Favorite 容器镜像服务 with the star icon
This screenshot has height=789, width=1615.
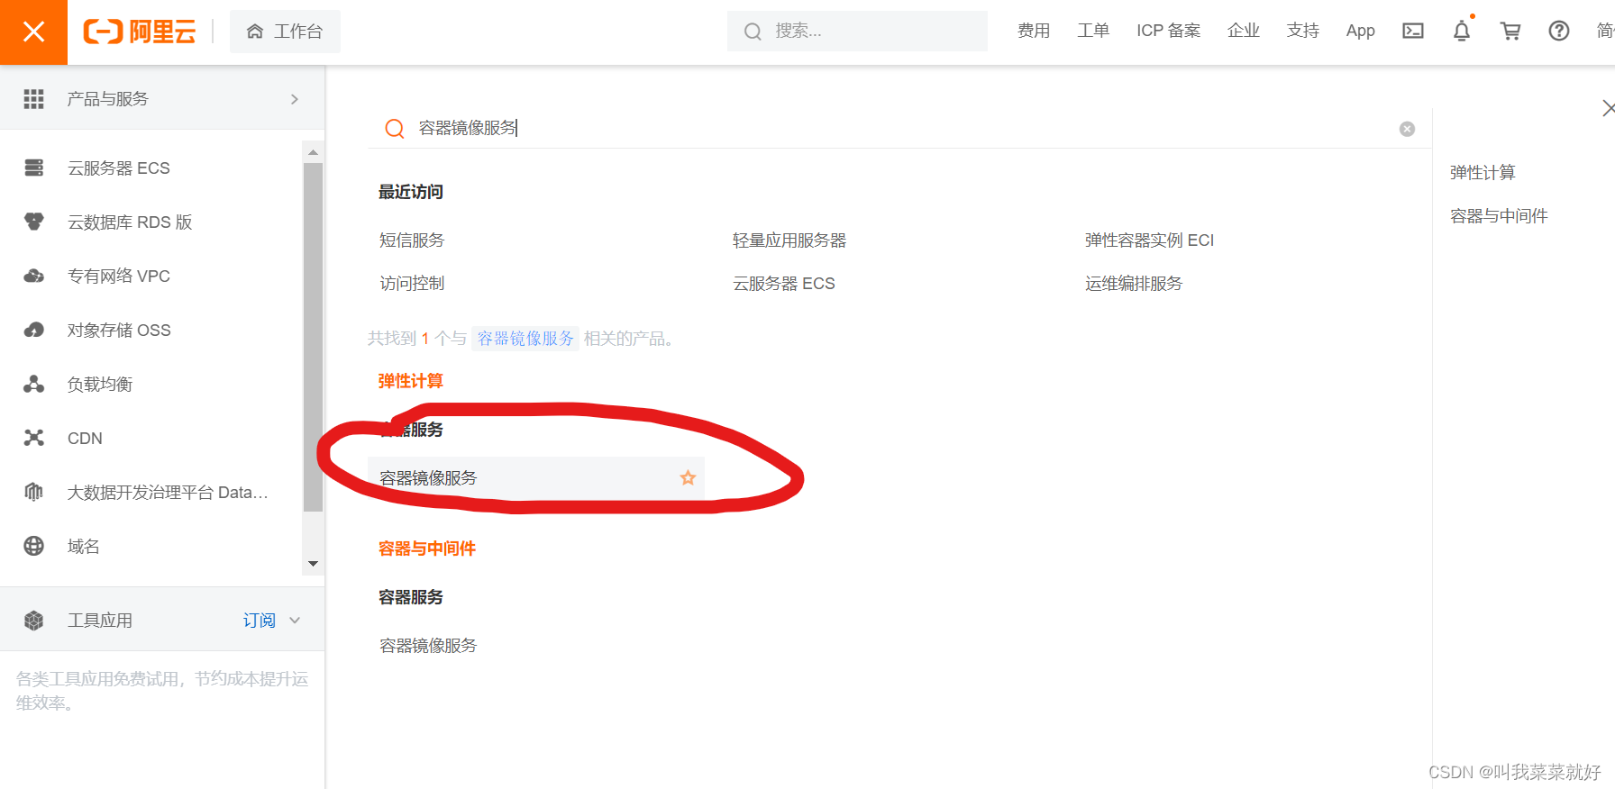click(688, 478)
